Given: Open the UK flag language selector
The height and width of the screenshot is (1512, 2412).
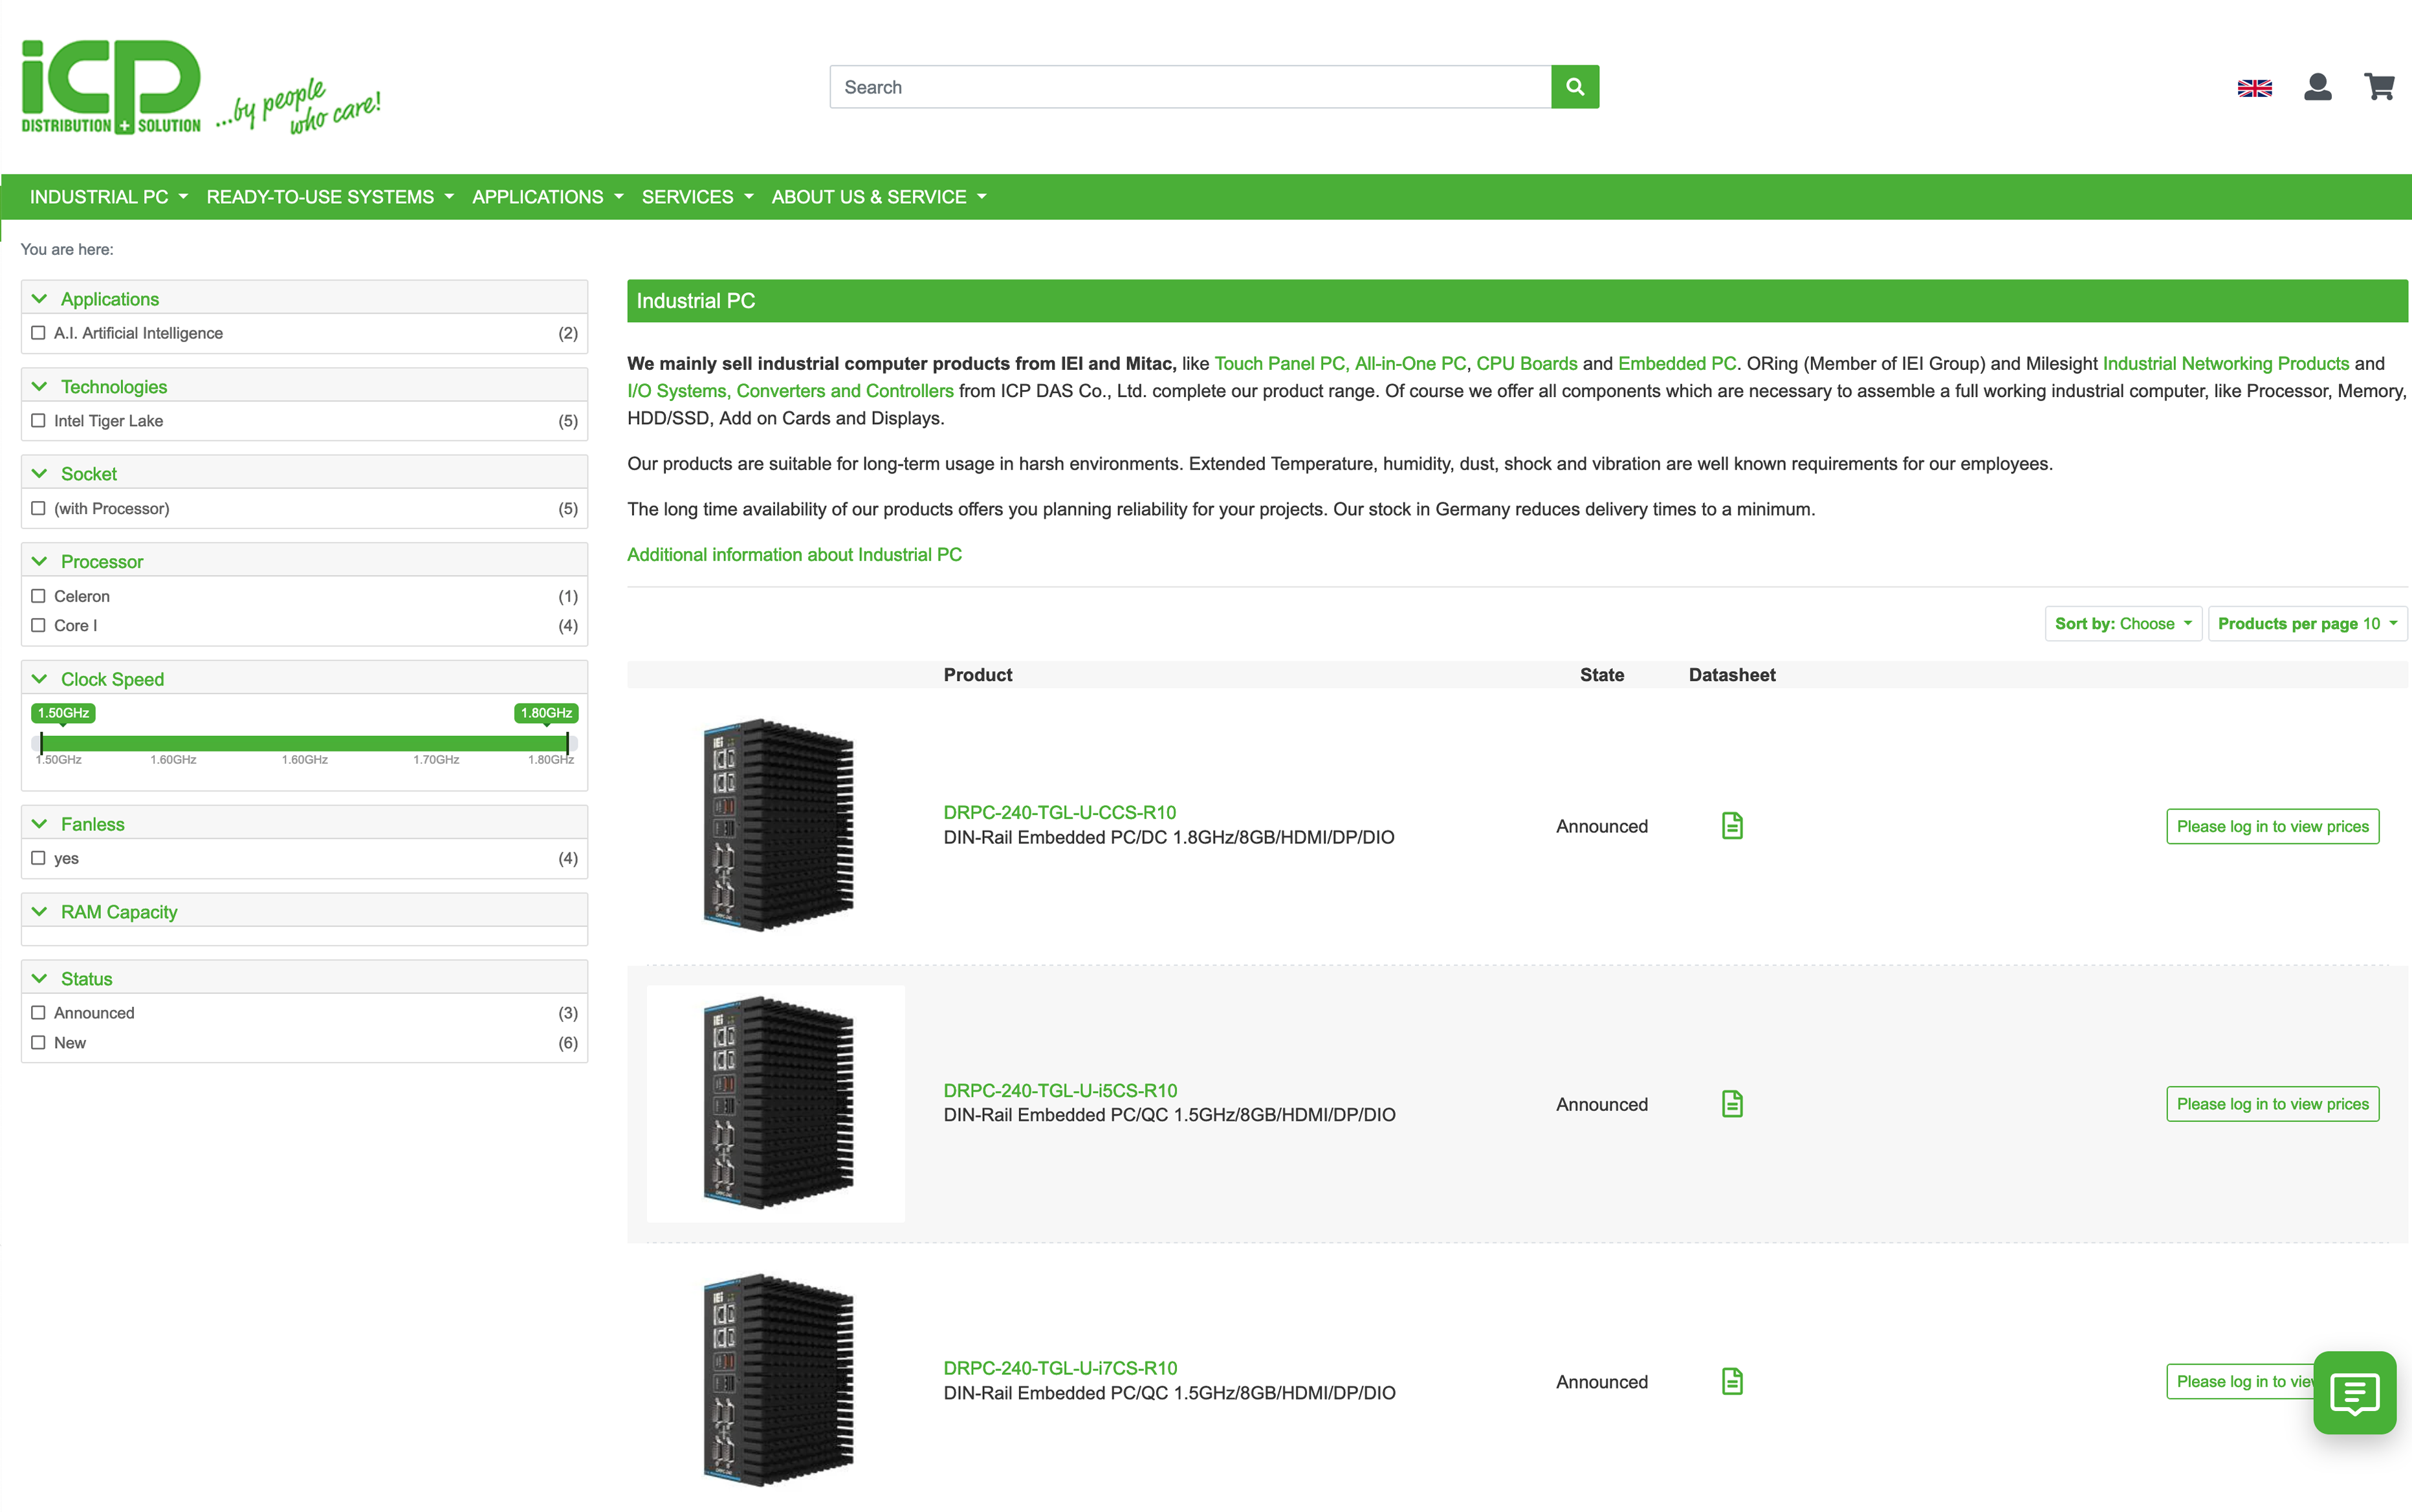Looking at the screenshot, I should (x=2254, y=88).
